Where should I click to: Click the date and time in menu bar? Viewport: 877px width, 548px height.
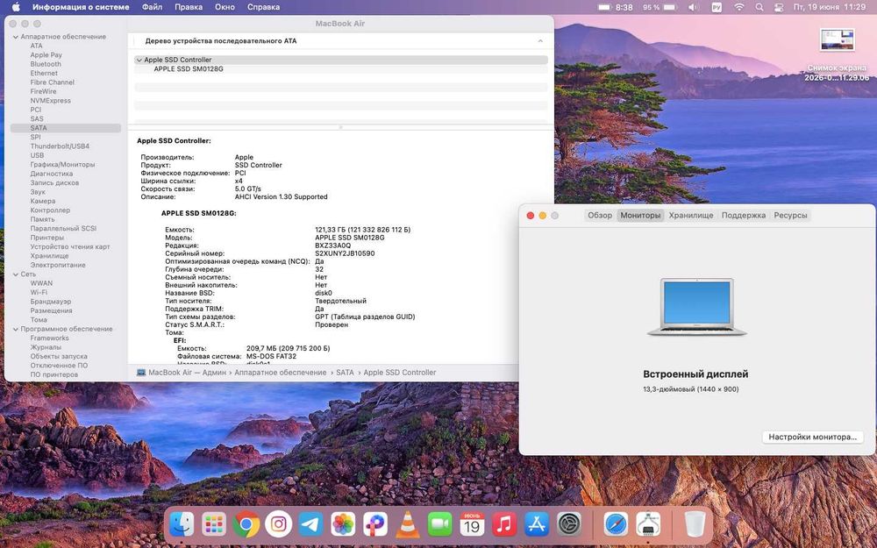tap(830, 7)
